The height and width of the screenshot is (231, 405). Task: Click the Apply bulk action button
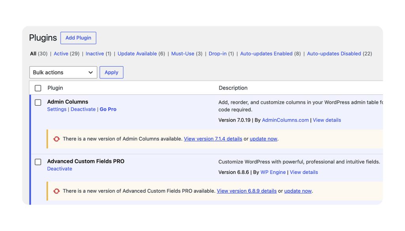[x=111, y=73]
